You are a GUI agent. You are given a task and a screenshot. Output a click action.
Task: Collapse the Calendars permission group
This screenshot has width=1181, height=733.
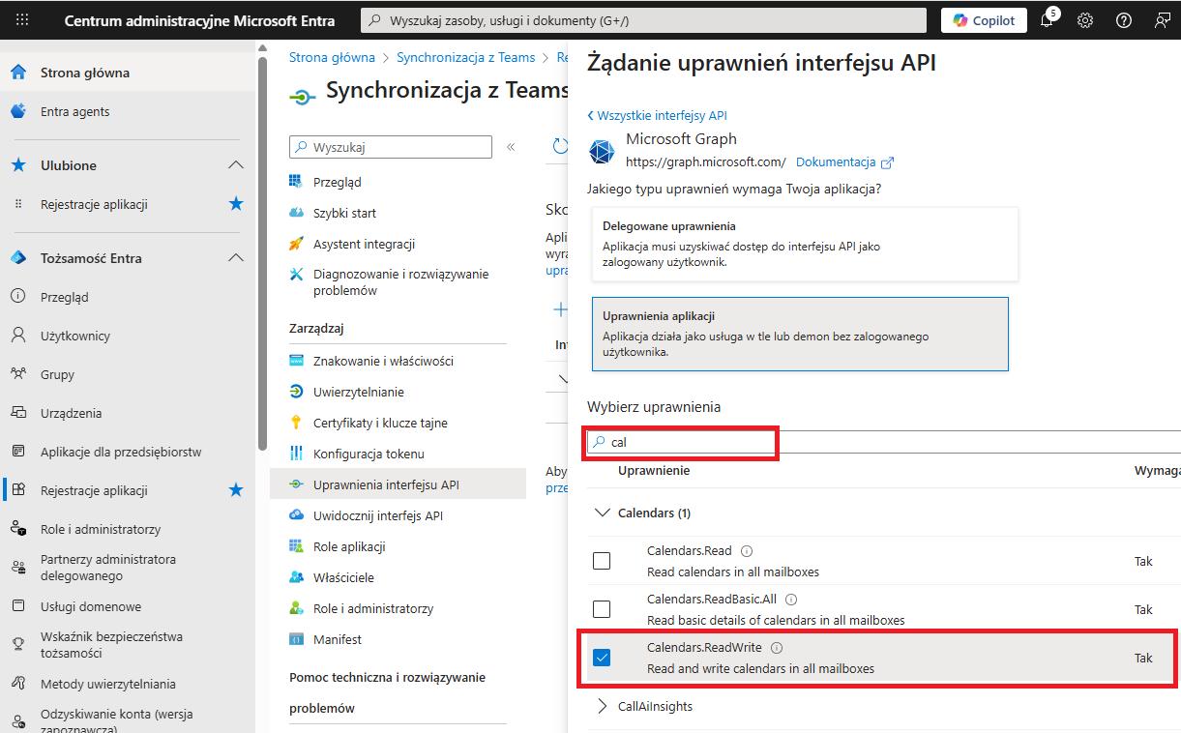coord(603,513)
